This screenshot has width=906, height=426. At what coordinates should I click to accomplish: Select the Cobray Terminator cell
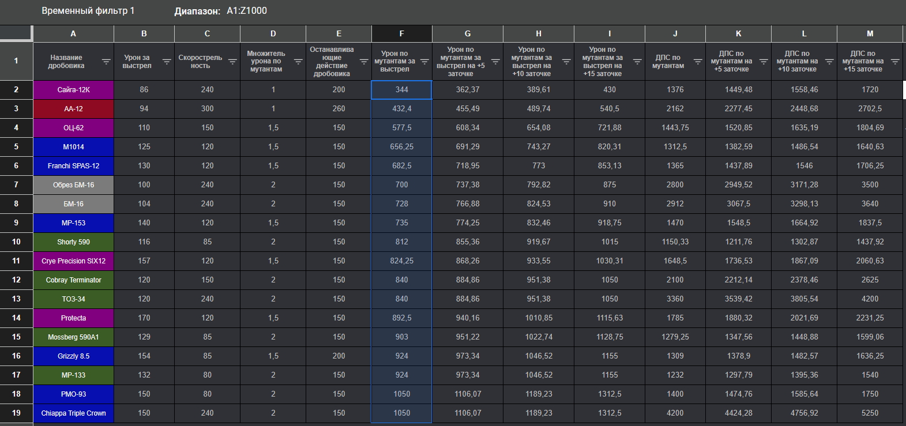(x=73, y=280)
